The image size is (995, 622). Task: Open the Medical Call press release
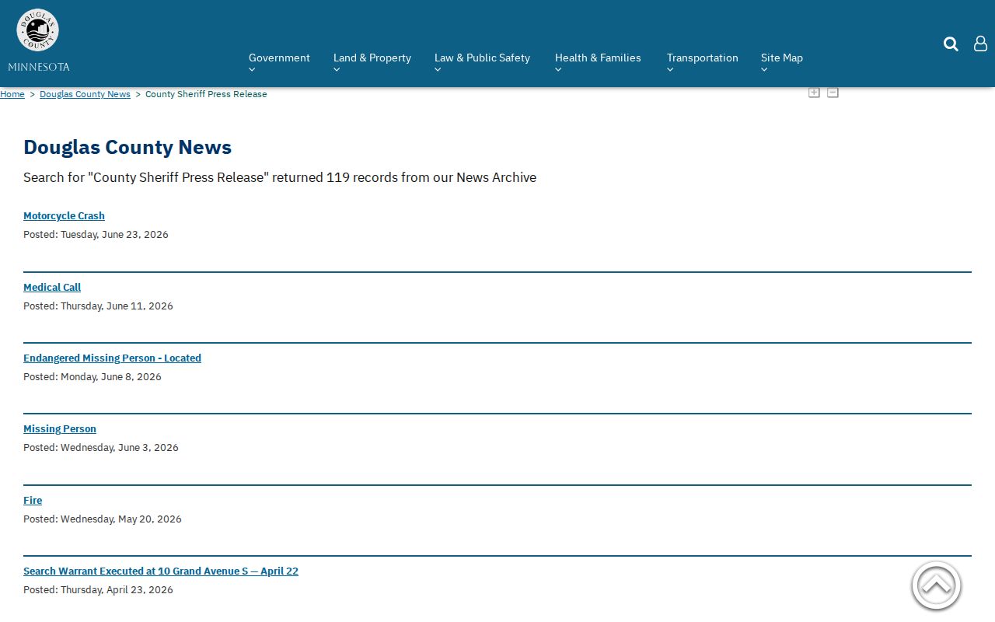coord(52,288)
